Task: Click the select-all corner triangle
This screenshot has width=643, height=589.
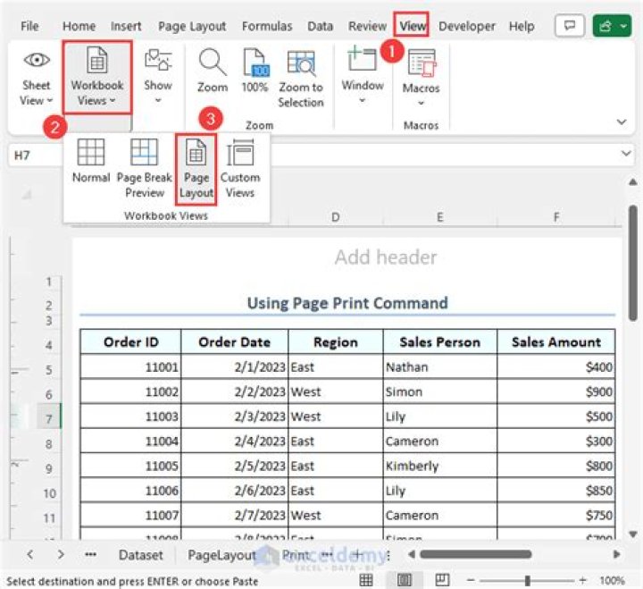Action: pos(27,194)
